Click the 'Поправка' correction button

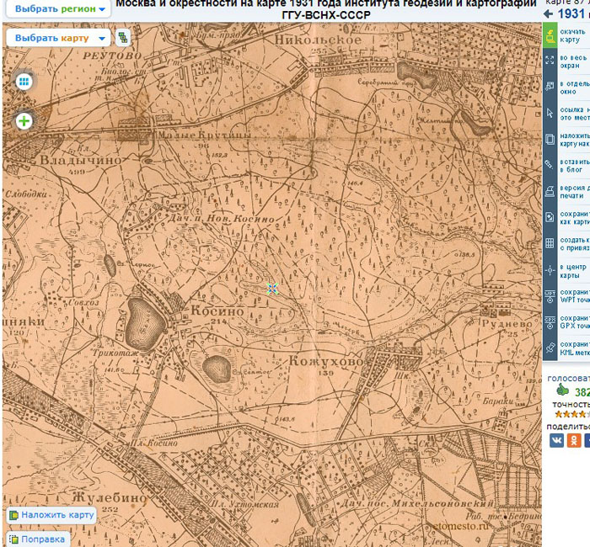point(38,539)
